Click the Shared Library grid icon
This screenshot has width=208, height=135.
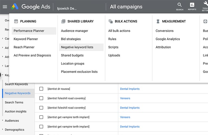(63, 21)
